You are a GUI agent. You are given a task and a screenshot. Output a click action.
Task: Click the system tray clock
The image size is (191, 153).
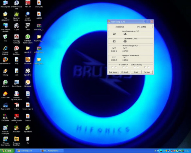pos(187,151)
